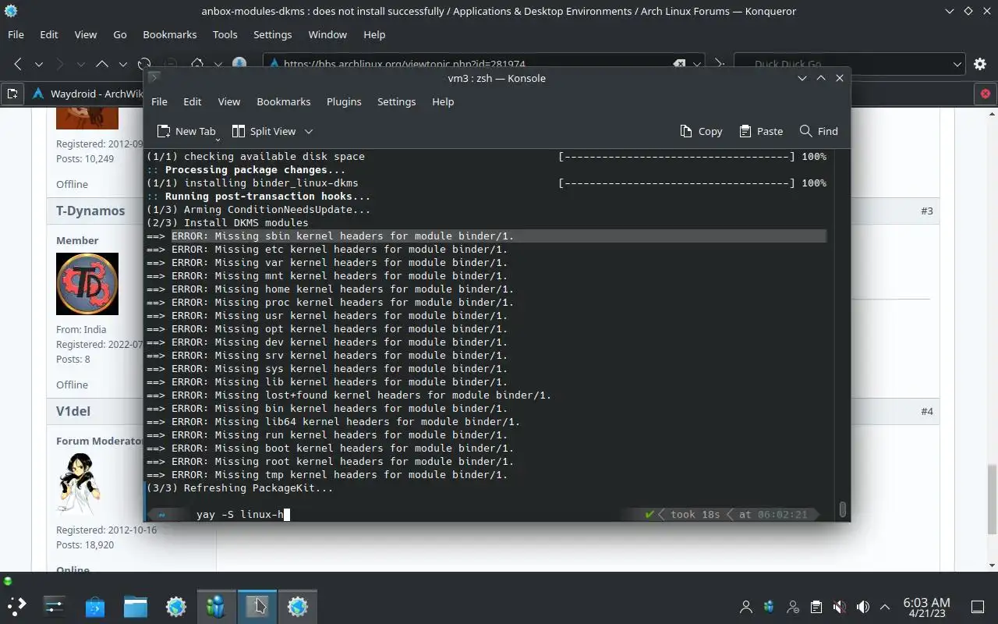The image size is (998, 624).
Task: Open Konqueror Bookmarks menu
Action: tap(170, 34)
